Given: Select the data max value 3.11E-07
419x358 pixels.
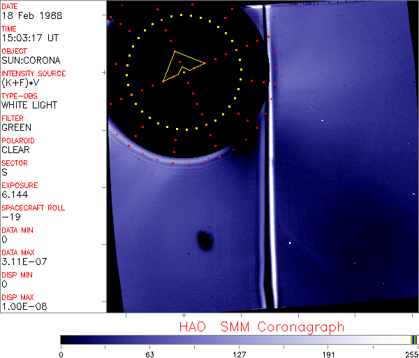Looking at the screenshot, I should [22, 262].
